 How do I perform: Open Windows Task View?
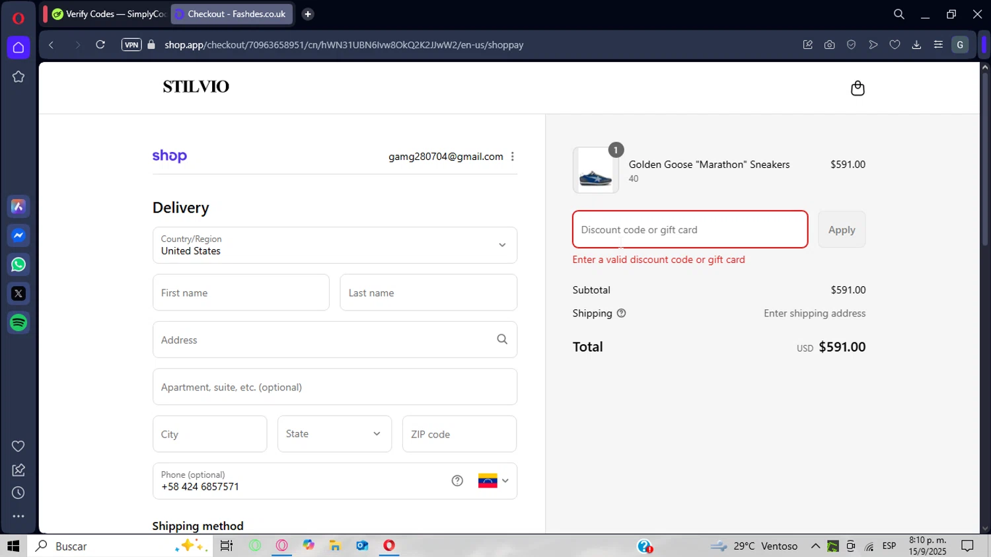click(227, 546)
